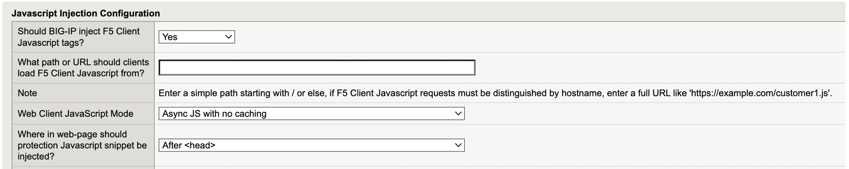Click the 'Should BIG-IP inject F5 Client' label

pos(78,32)
